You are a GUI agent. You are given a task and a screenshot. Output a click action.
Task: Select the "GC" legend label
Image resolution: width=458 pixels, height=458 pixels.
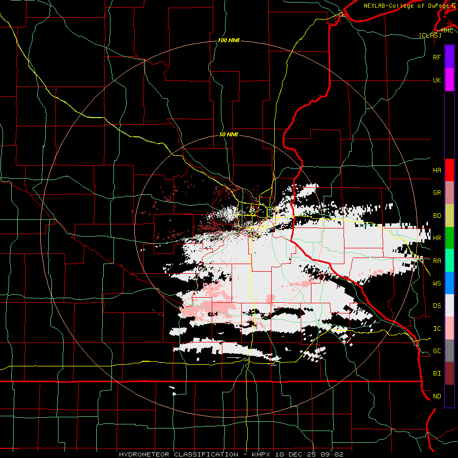pos(437,351)
